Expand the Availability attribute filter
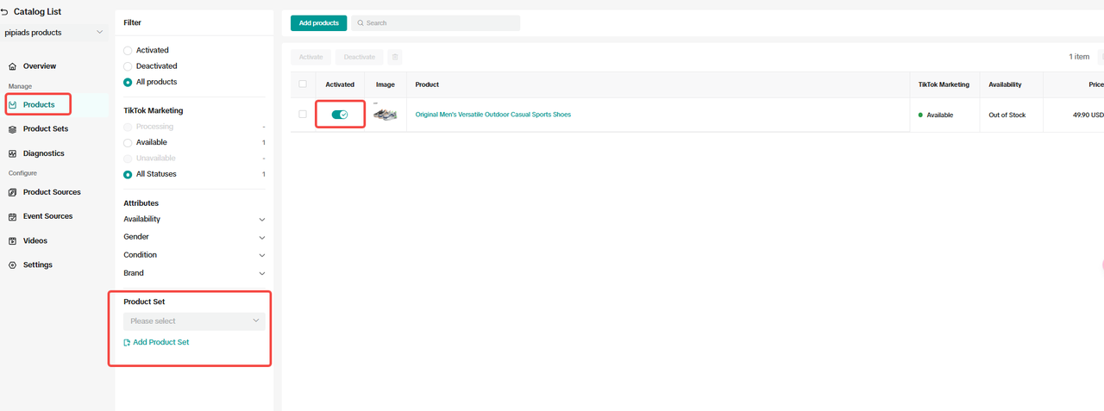The image size is (1104, 411). click(261, 220)
